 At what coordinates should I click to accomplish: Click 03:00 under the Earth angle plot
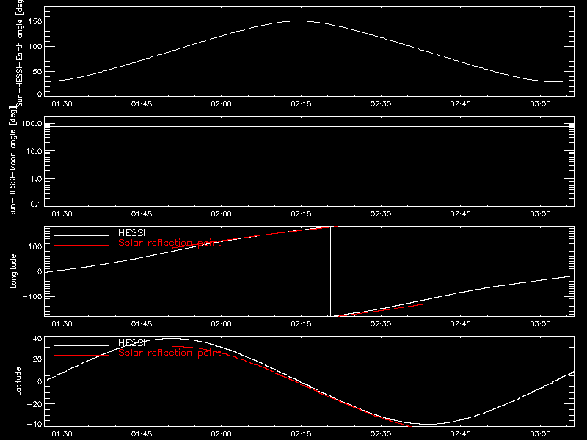[x=540, y=103]
